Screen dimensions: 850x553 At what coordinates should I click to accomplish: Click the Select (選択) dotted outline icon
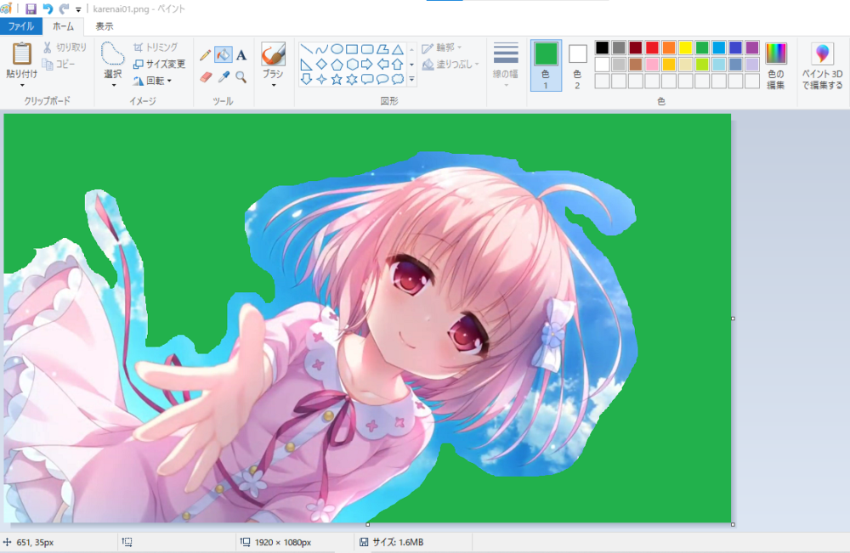113,54
